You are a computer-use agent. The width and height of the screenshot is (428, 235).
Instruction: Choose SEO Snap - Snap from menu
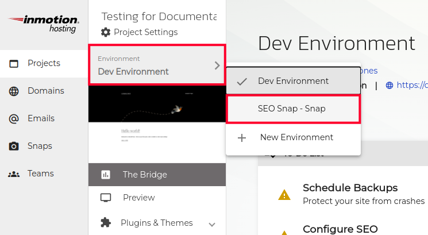(293, 109)
